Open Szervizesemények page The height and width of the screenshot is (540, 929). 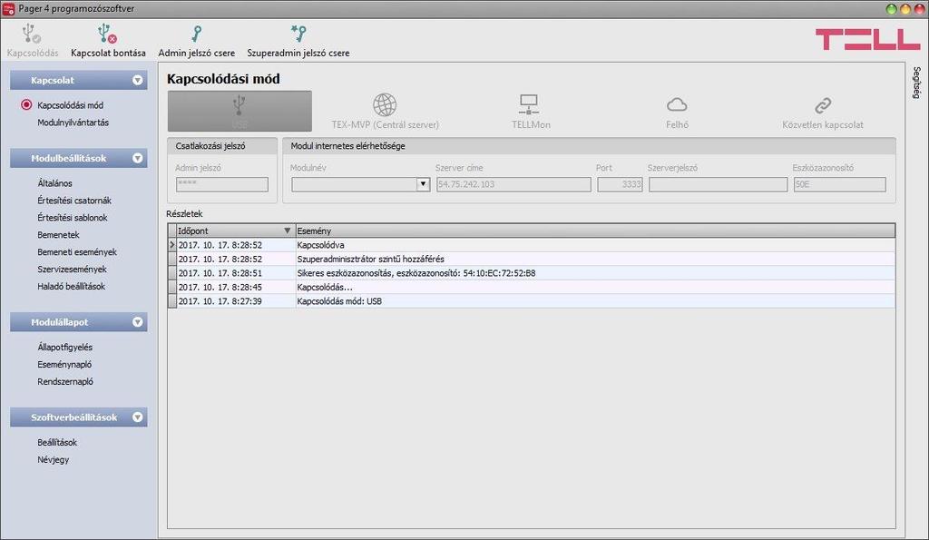[72, 270]
